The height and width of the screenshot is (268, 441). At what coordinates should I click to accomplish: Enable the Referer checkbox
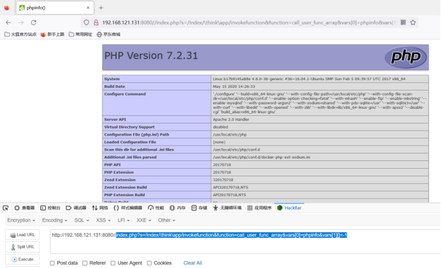pyautogui.click(x=85, y=263)
